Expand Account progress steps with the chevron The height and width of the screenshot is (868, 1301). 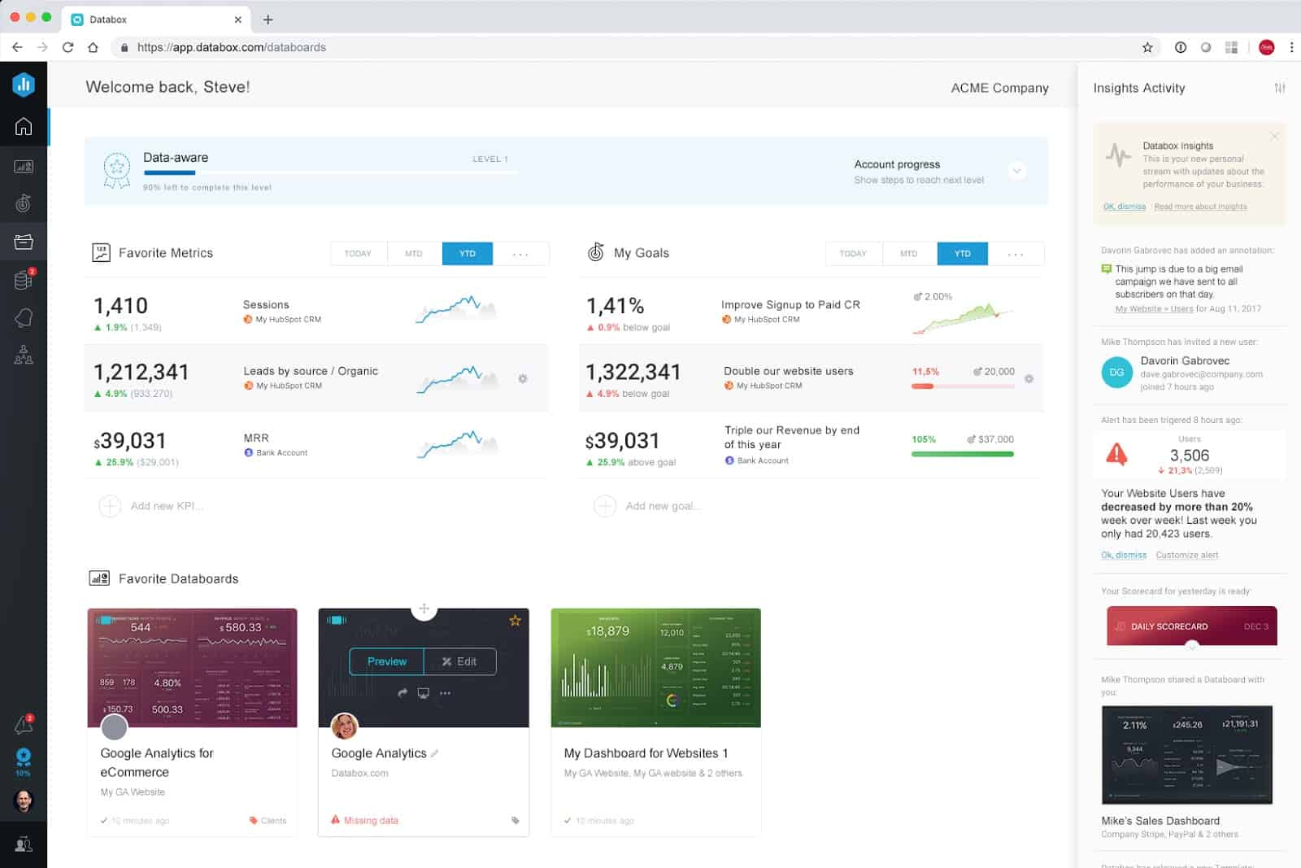point(1016,171)
